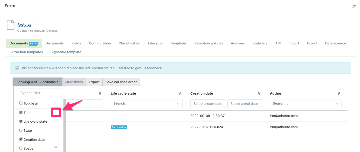Click the reorder handle next to Creation date
Viewport: 360px width, 152px height.
56,139
